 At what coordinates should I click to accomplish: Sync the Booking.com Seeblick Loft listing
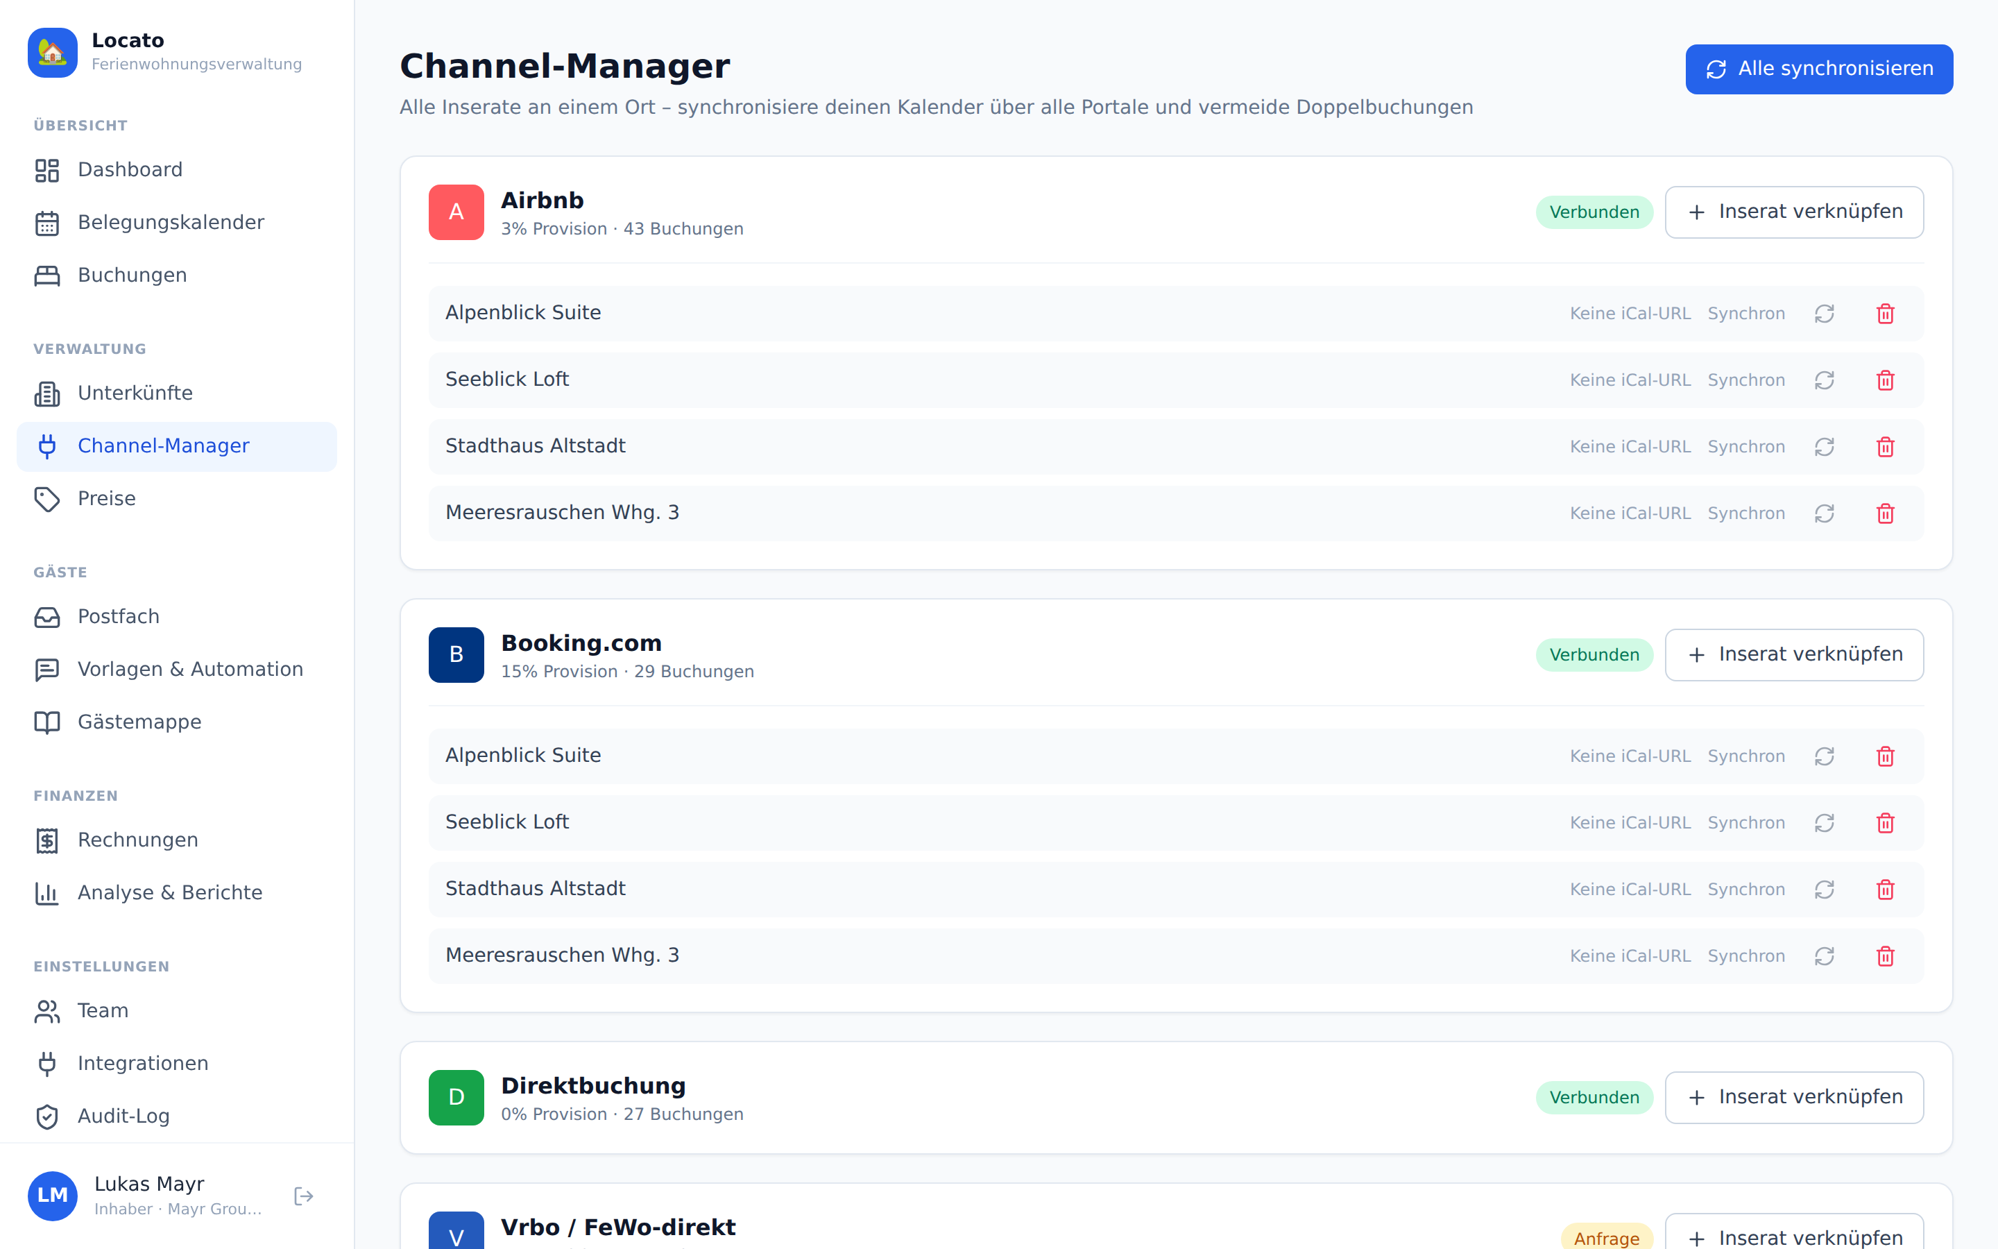[x=1825, y=824]
